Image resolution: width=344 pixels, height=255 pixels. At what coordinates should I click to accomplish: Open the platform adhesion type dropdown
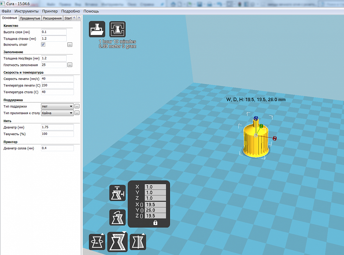point(57,113)
